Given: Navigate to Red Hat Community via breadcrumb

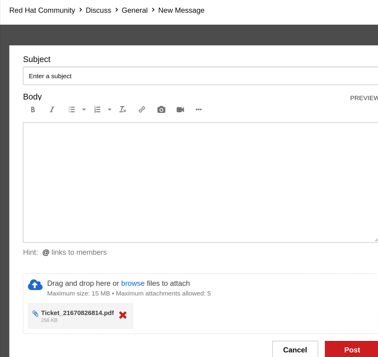Looking at the screenshot, I should tap(42, 10).
